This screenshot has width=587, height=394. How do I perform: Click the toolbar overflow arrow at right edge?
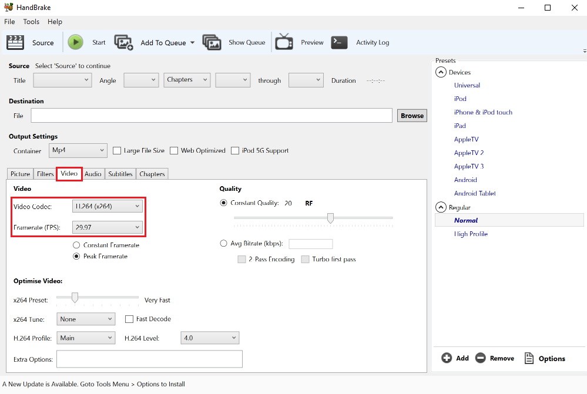pos(585,51)
